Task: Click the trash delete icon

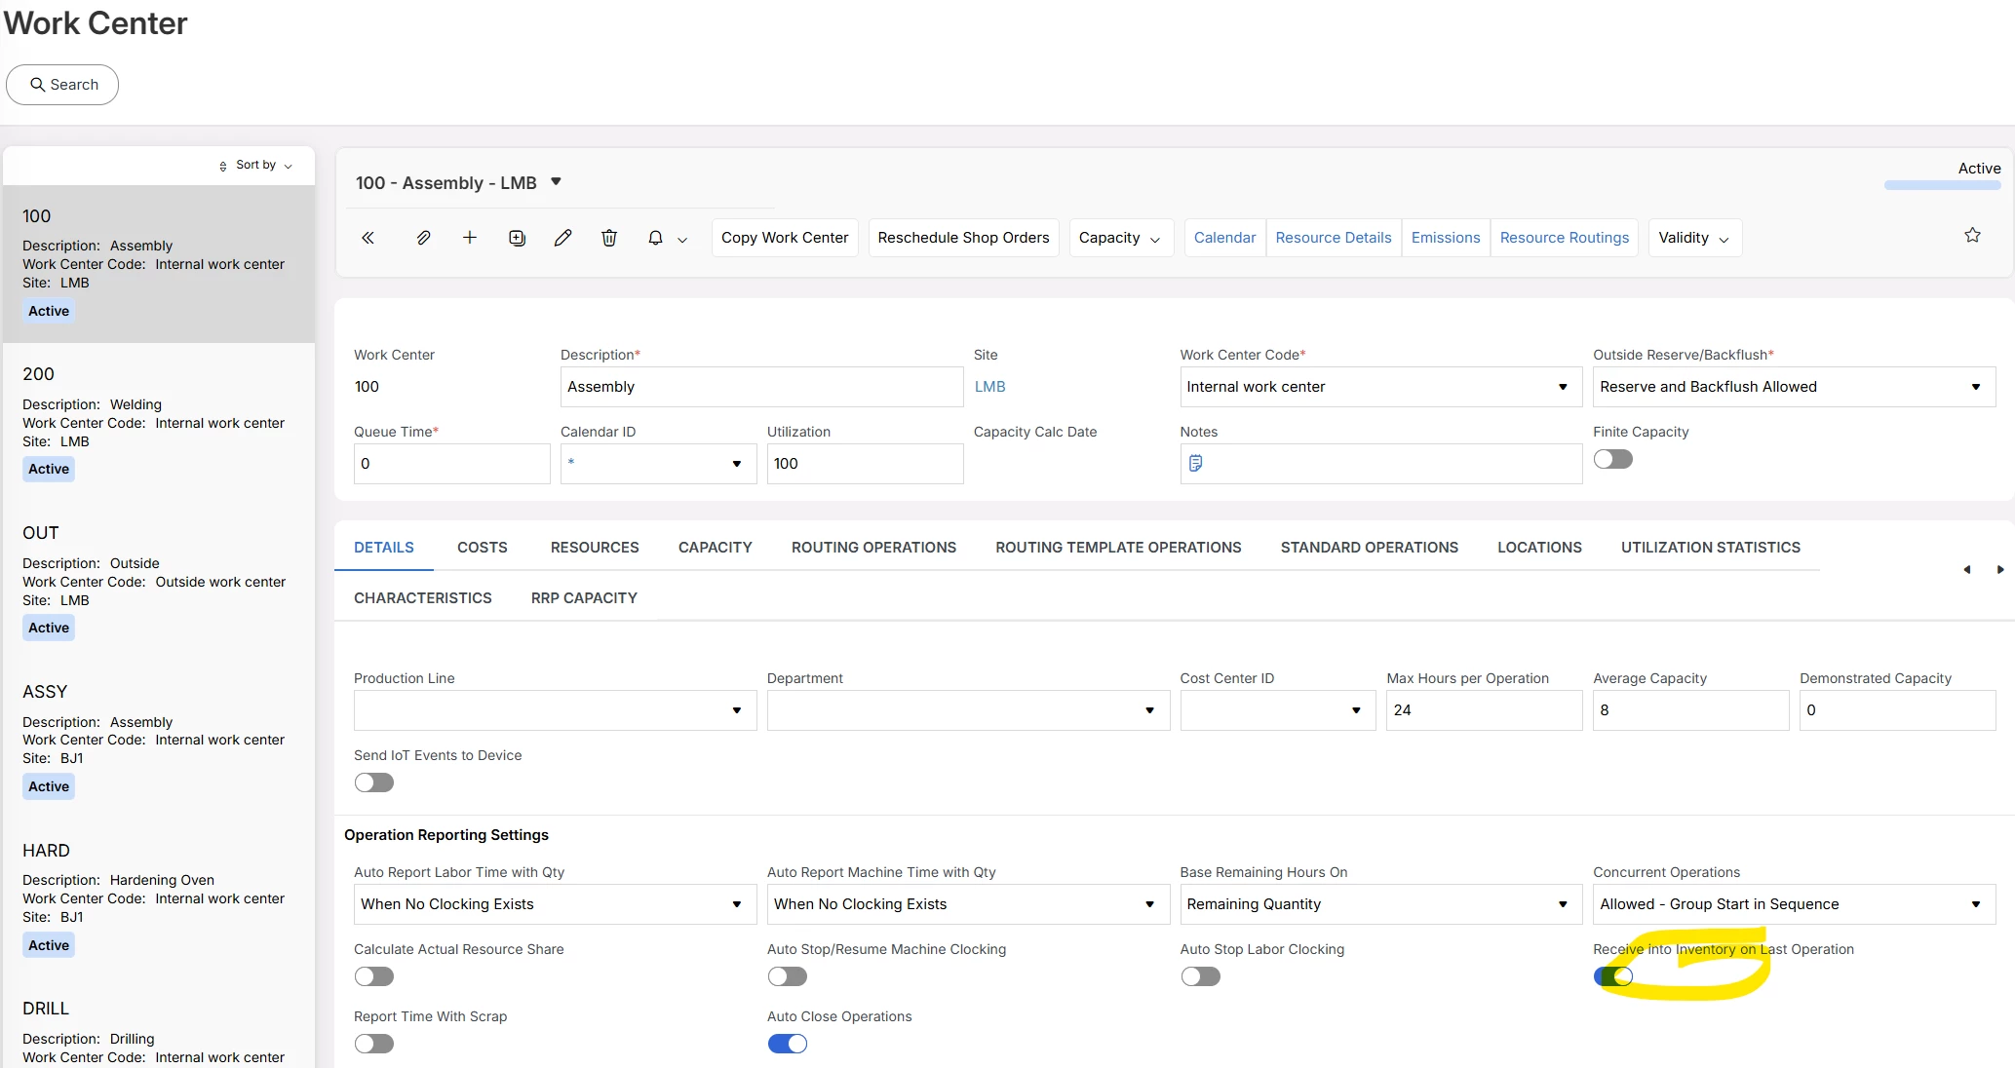Action: pyautogui.click(x=609, y=238)
